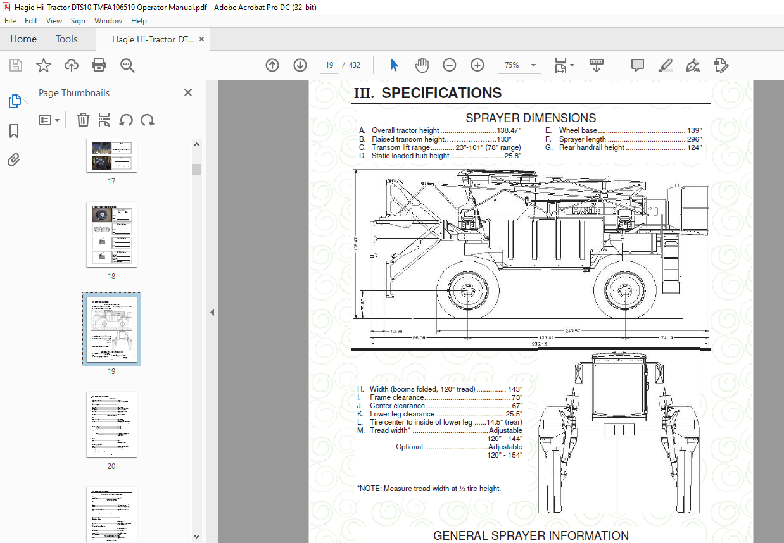784x543 pixels.
Task: Click the total page count 432
Action: [355, 65]
